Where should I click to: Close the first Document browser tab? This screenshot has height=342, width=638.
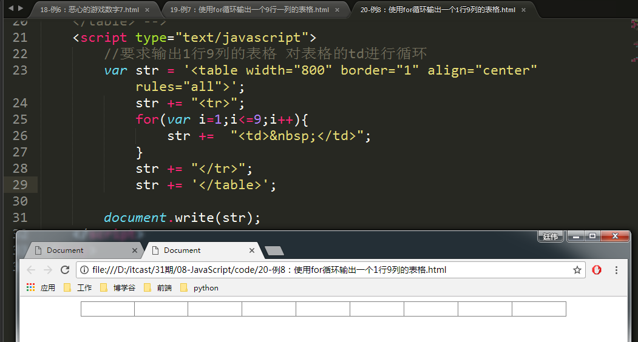(x=135, y=250)
